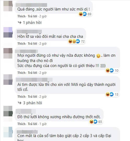The image size is (130, 141).
Task: Open reactions on the comment with 10 reactions
Action: [x=112, y=70]
